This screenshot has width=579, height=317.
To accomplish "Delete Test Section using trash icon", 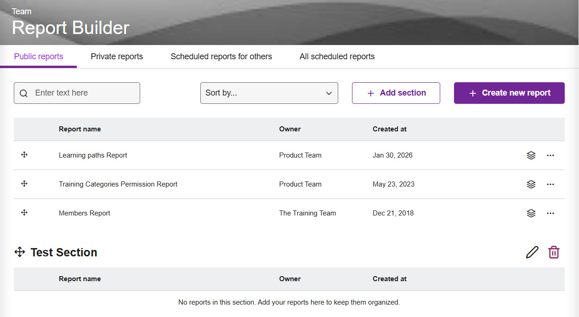I will tap(554, 252).
